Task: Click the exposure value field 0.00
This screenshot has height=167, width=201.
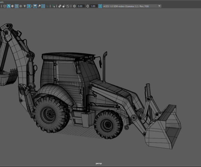Action: click(x=80, y=6)
